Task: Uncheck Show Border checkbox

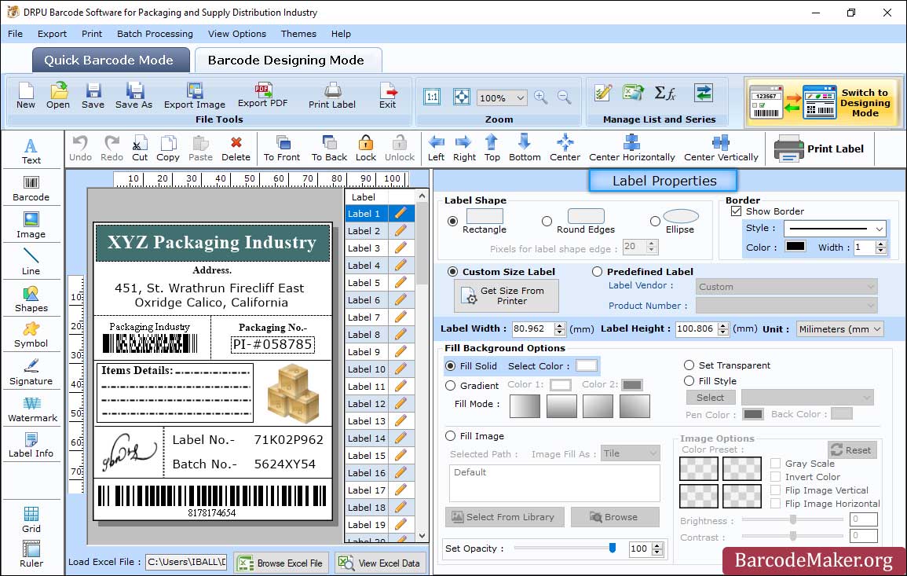Action: coord(736,211)
